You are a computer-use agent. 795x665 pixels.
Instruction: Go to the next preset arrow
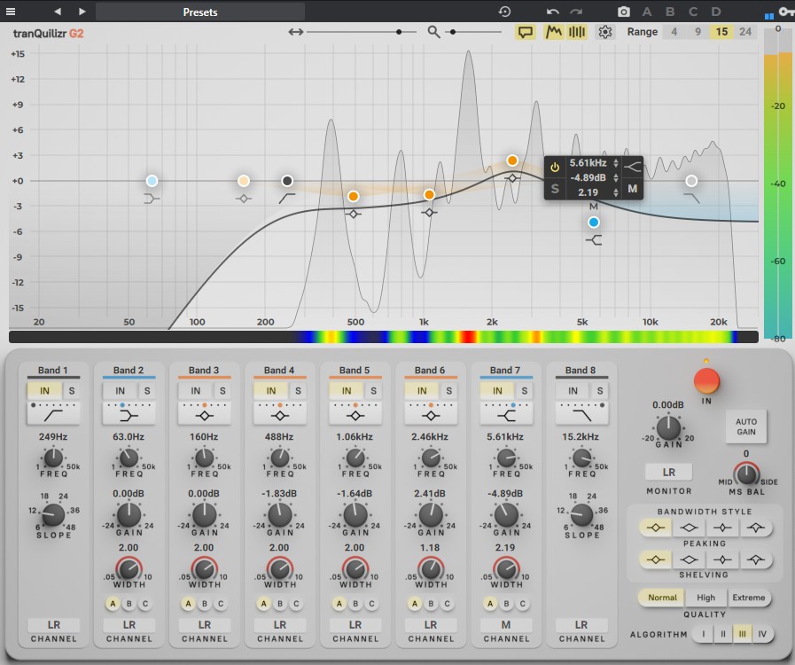82,12
